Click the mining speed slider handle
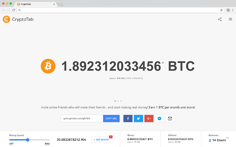Image resolution: width=236 pixels, height=147 pixels. [28, 140]
